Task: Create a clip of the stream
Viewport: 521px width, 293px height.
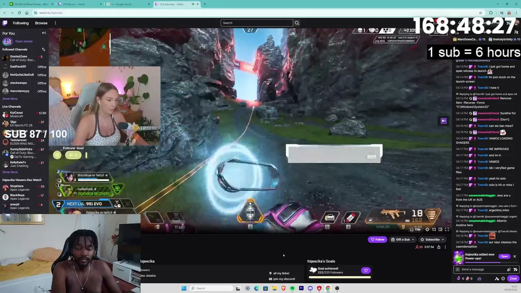Action: pyautogui.click(x=416, y=230)
